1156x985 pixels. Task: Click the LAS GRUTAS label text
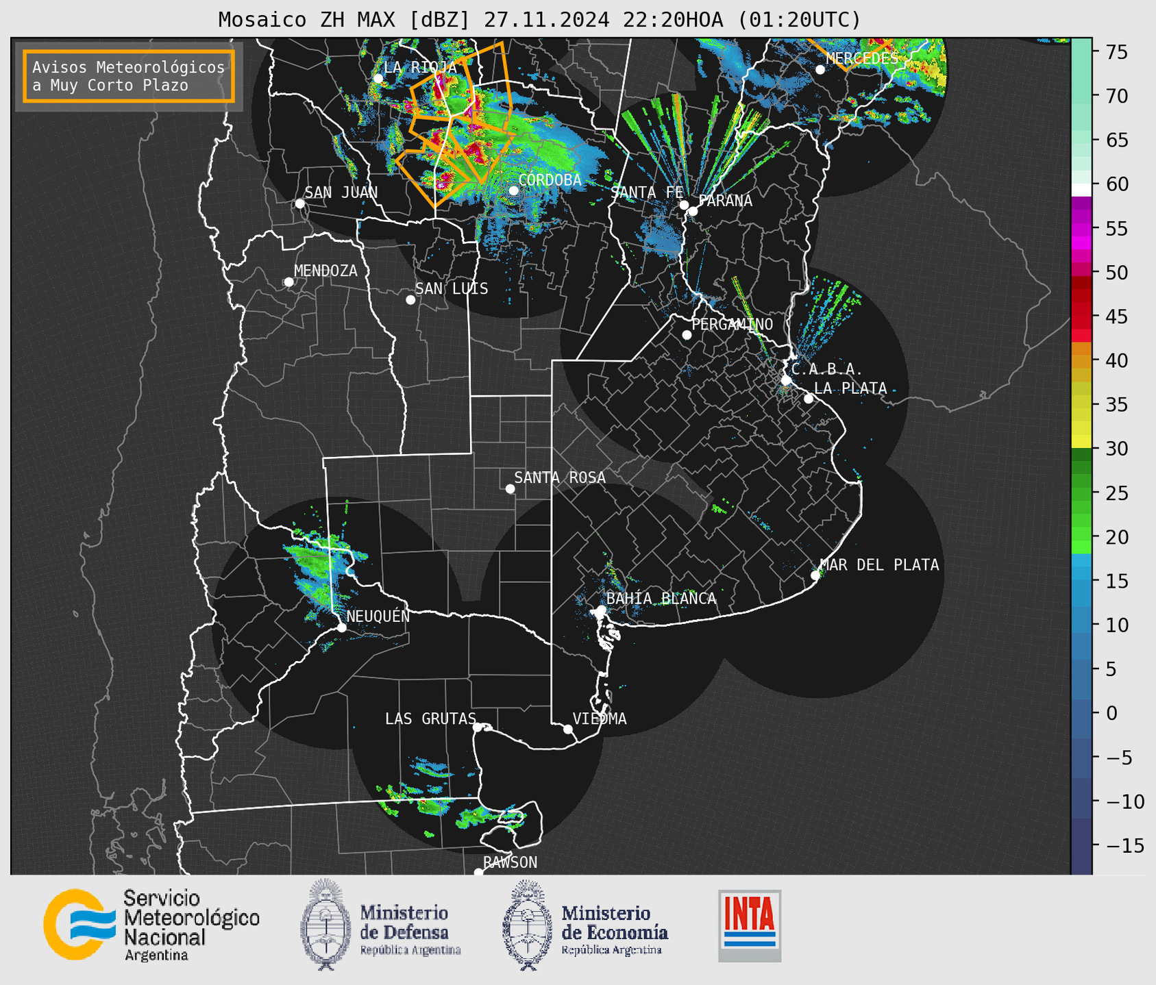click(430, 719)
